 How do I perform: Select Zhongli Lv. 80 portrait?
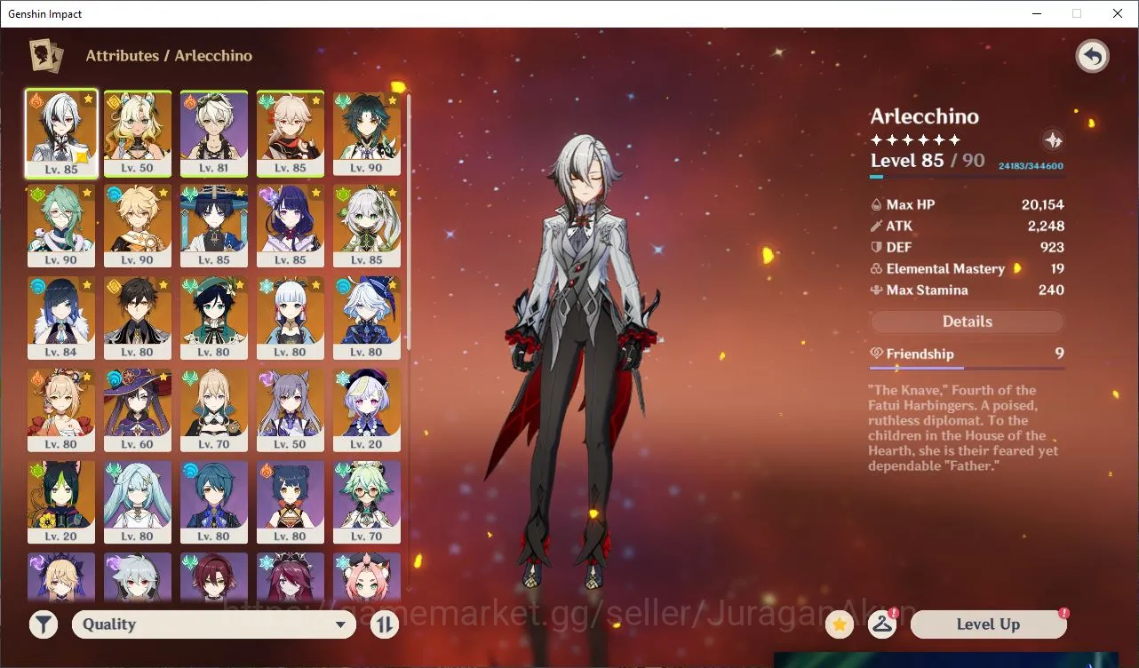click(x=138, y=318)
